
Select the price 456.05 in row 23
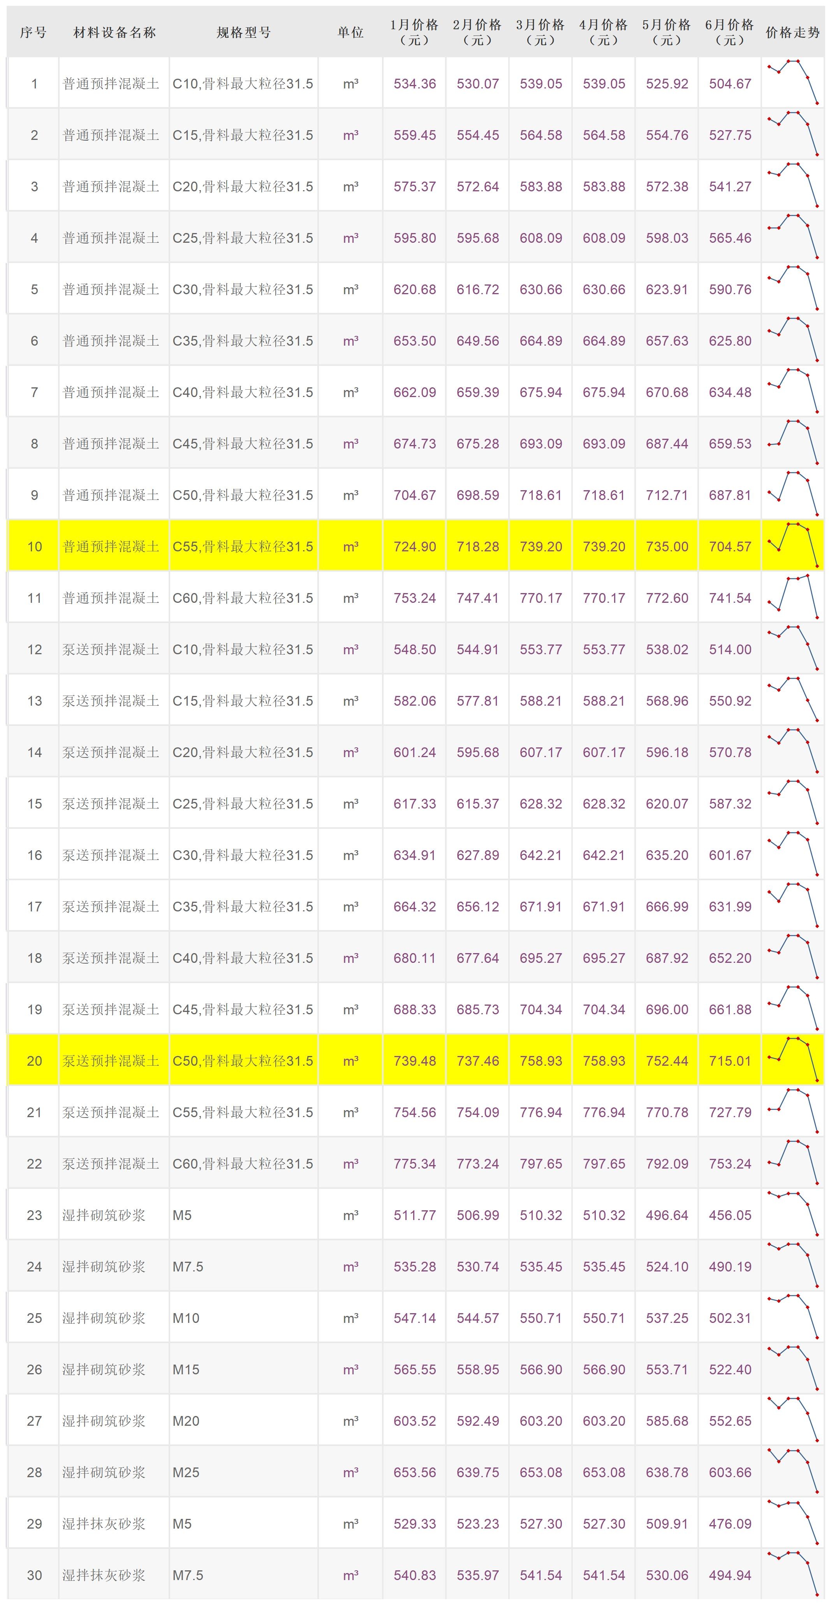coord(729,1215)
